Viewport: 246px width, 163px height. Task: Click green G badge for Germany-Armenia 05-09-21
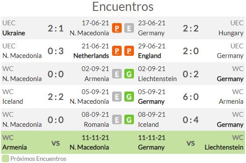click(129, 96)
